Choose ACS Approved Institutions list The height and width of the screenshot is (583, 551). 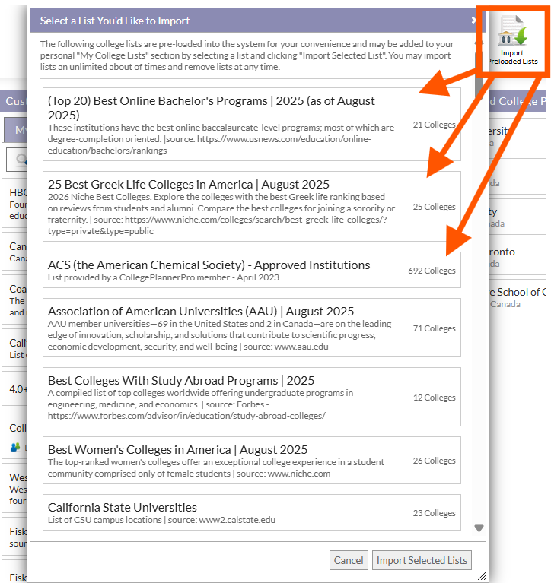click(x=251, y=271)
